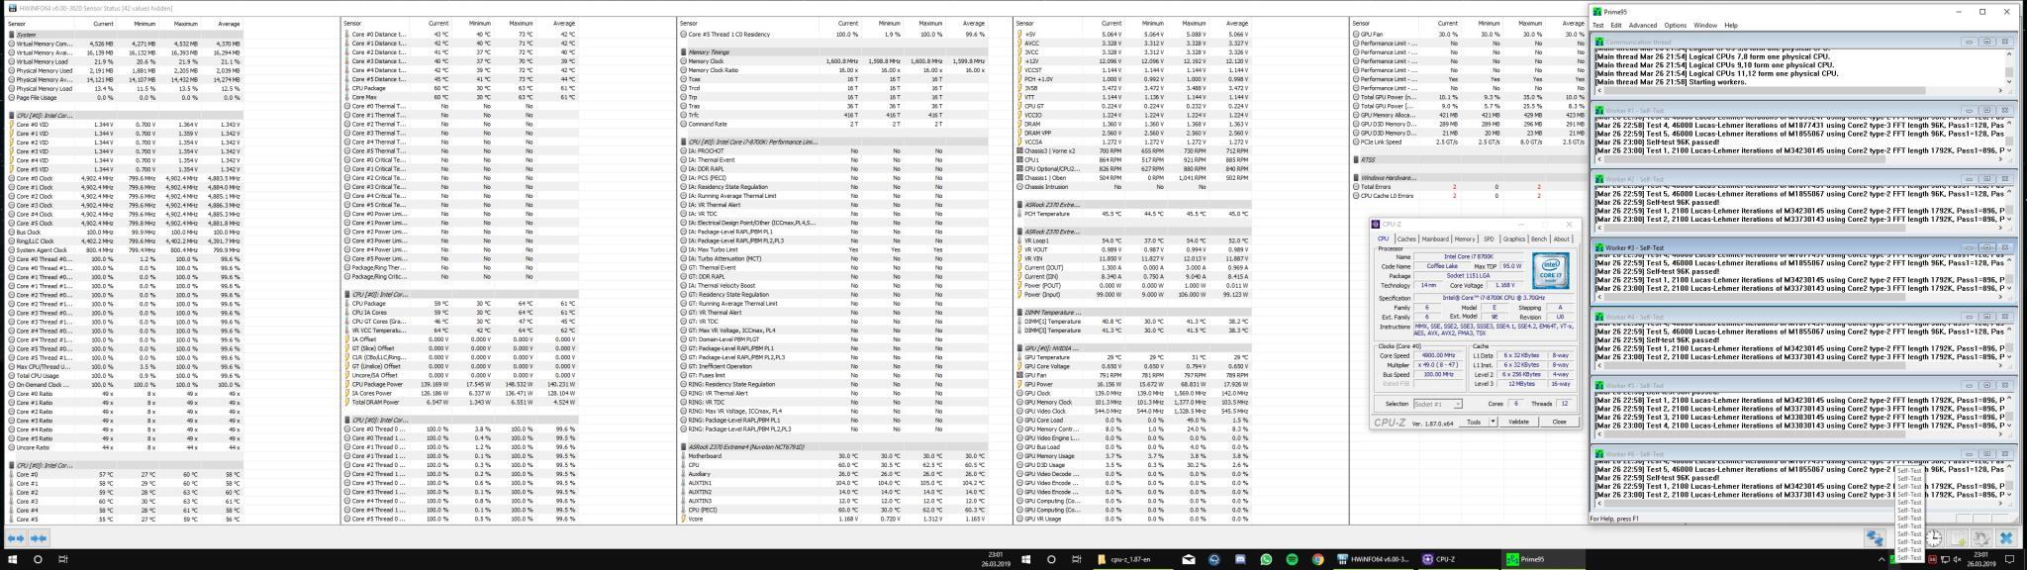Open Mail app from the taskbar
This screenshot has width=2027, height=570.
(x=1189, y=559)
